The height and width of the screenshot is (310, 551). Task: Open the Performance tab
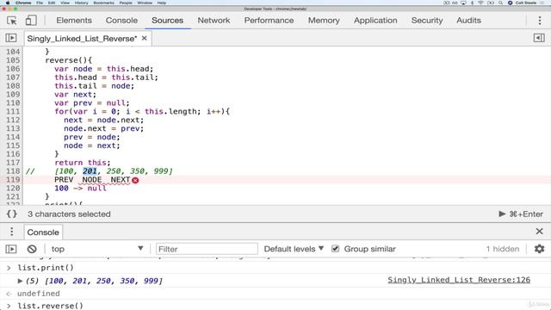pos(269,21)
